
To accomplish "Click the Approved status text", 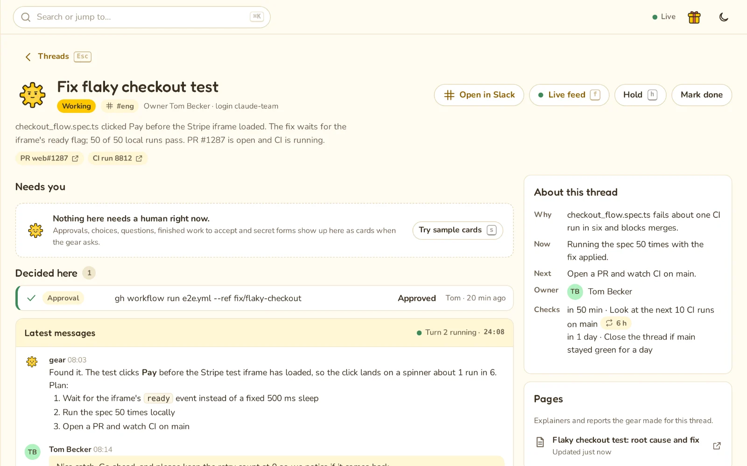I will [416, 299].
